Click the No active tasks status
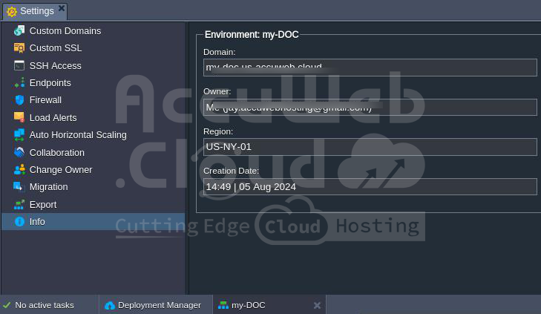This screenshot has width=541, height=314. (x=45, y=305)
